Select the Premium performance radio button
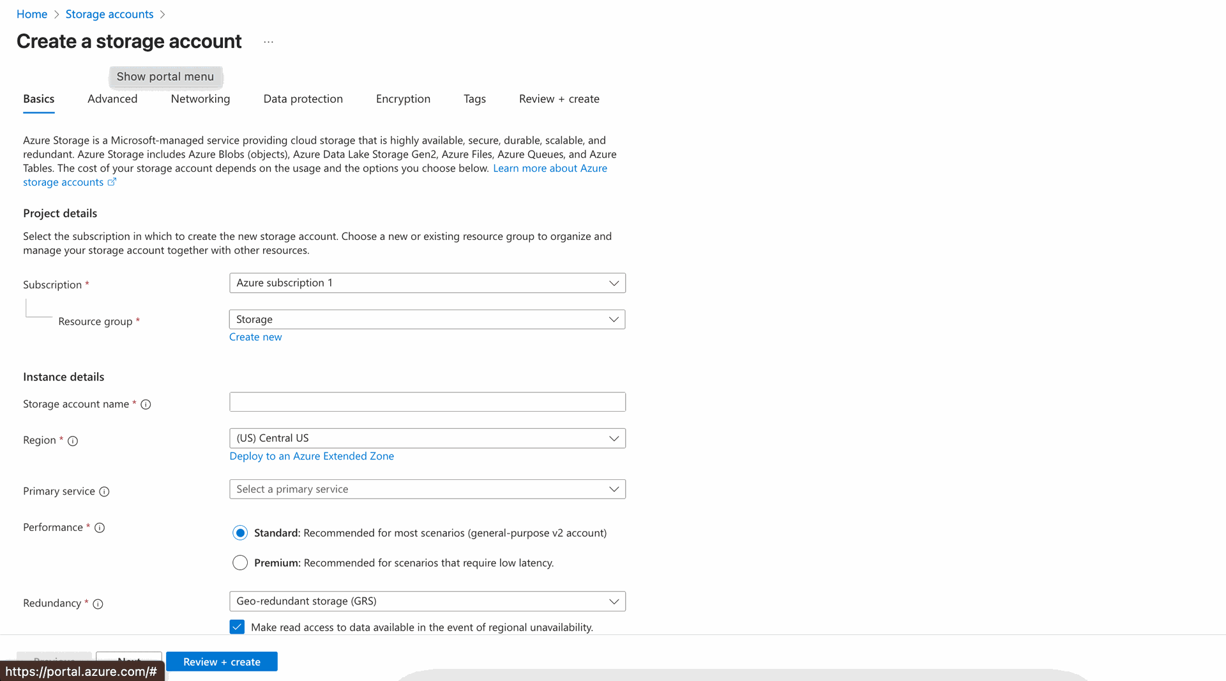 tap(240, 563)
